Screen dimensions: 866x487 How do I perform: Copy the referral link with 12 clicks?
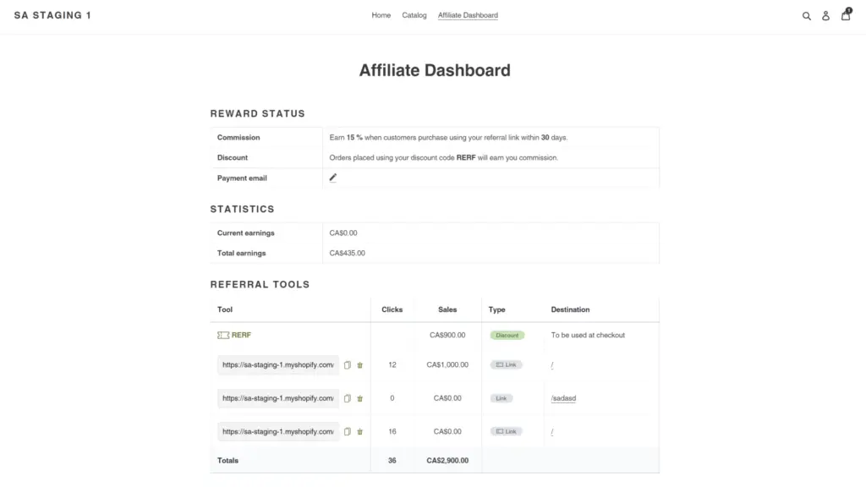click(348, 365)
